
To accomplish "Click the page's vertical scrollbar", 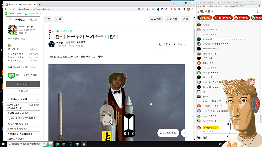I will point(194,40).
